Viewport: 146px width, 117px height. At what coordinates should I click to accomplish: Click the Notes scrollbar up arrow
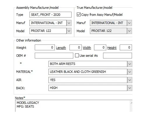click(131, 103)
